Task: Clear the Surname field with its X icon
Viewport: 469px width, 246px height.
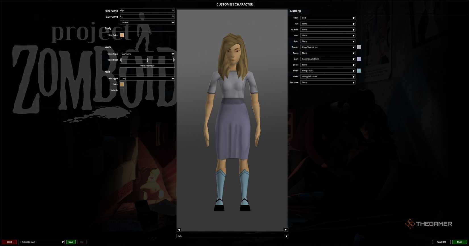Action: click(x=173, y=16)
